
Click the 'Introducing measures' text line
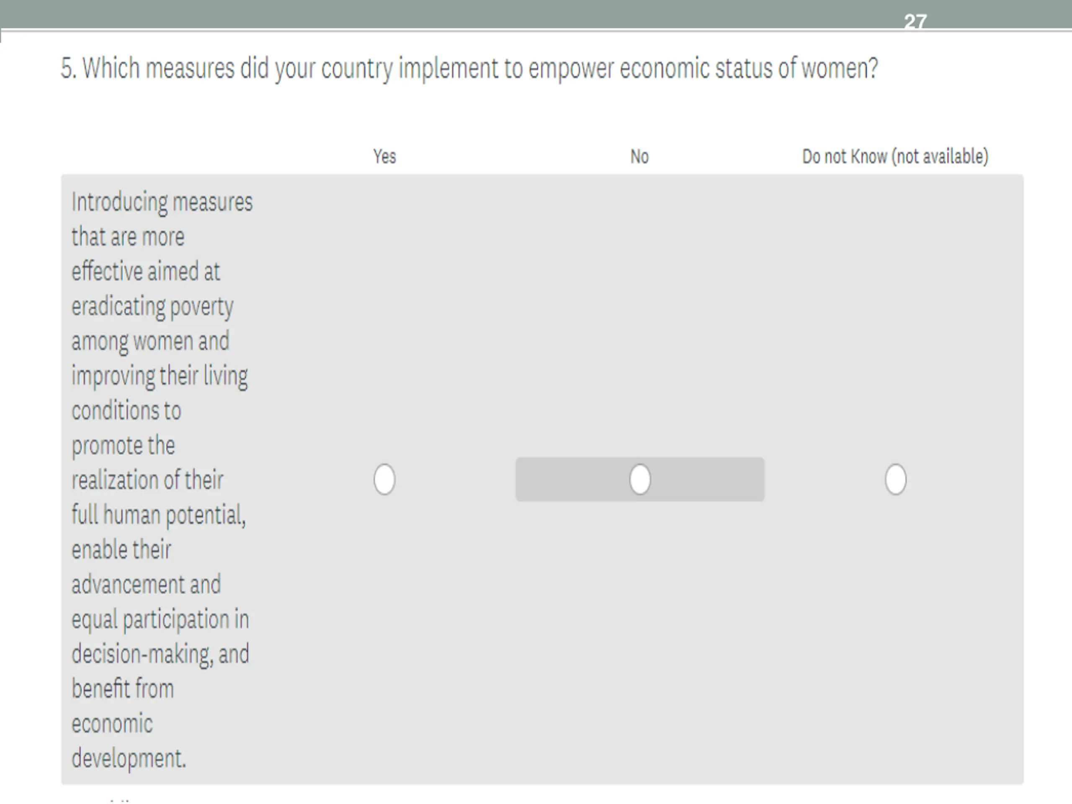click(162, 202)
